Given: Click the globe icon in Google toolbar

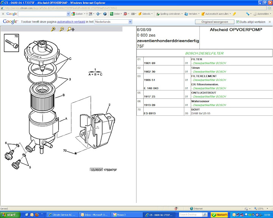Looking at the screenshot, I should coord(105,14).
